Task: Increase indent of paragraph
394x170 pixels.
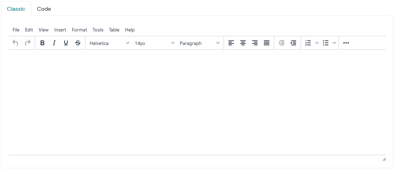Action: pyautogui.click(x=293, y=43)
